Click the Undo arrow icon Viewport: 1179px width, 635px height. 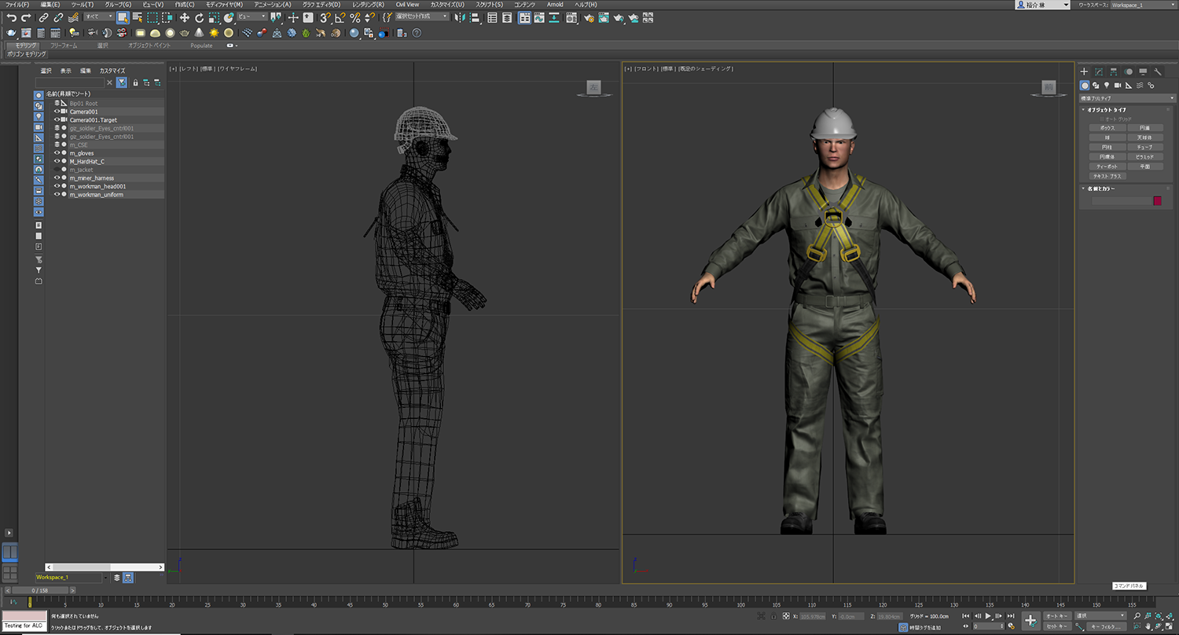(11, 17)
